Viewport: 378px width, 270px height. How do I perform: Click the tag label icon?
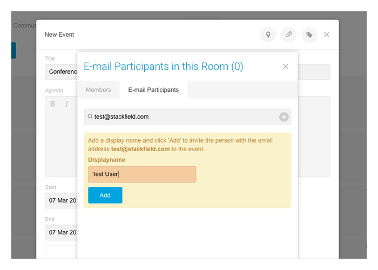click(309, 35)
